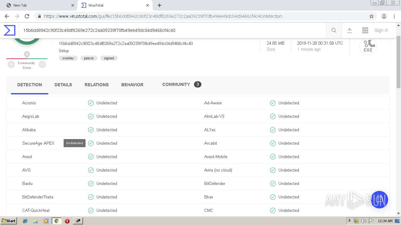The height and width of the screenshot is (225, 401).
Task: Open the Windows Start button
Action: pos(8,221)
